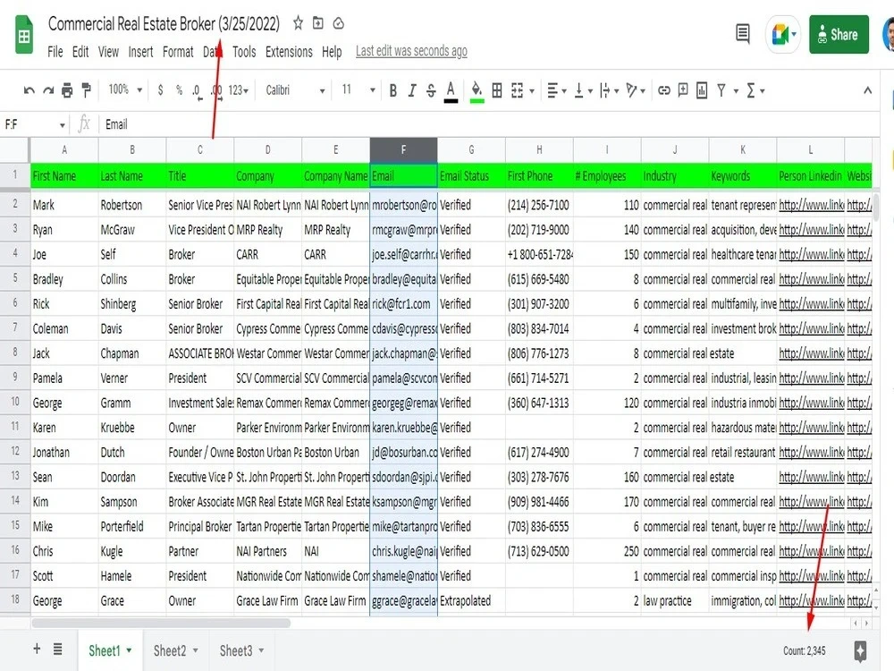Click the Create a filter icon
Image resolution: width=894 pixels, height=671 pixels.
(x=721, y=90)
